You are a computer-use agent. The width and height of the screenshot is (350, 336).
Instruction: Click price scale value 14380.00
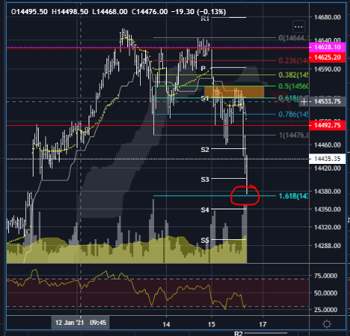pos(328,191)
